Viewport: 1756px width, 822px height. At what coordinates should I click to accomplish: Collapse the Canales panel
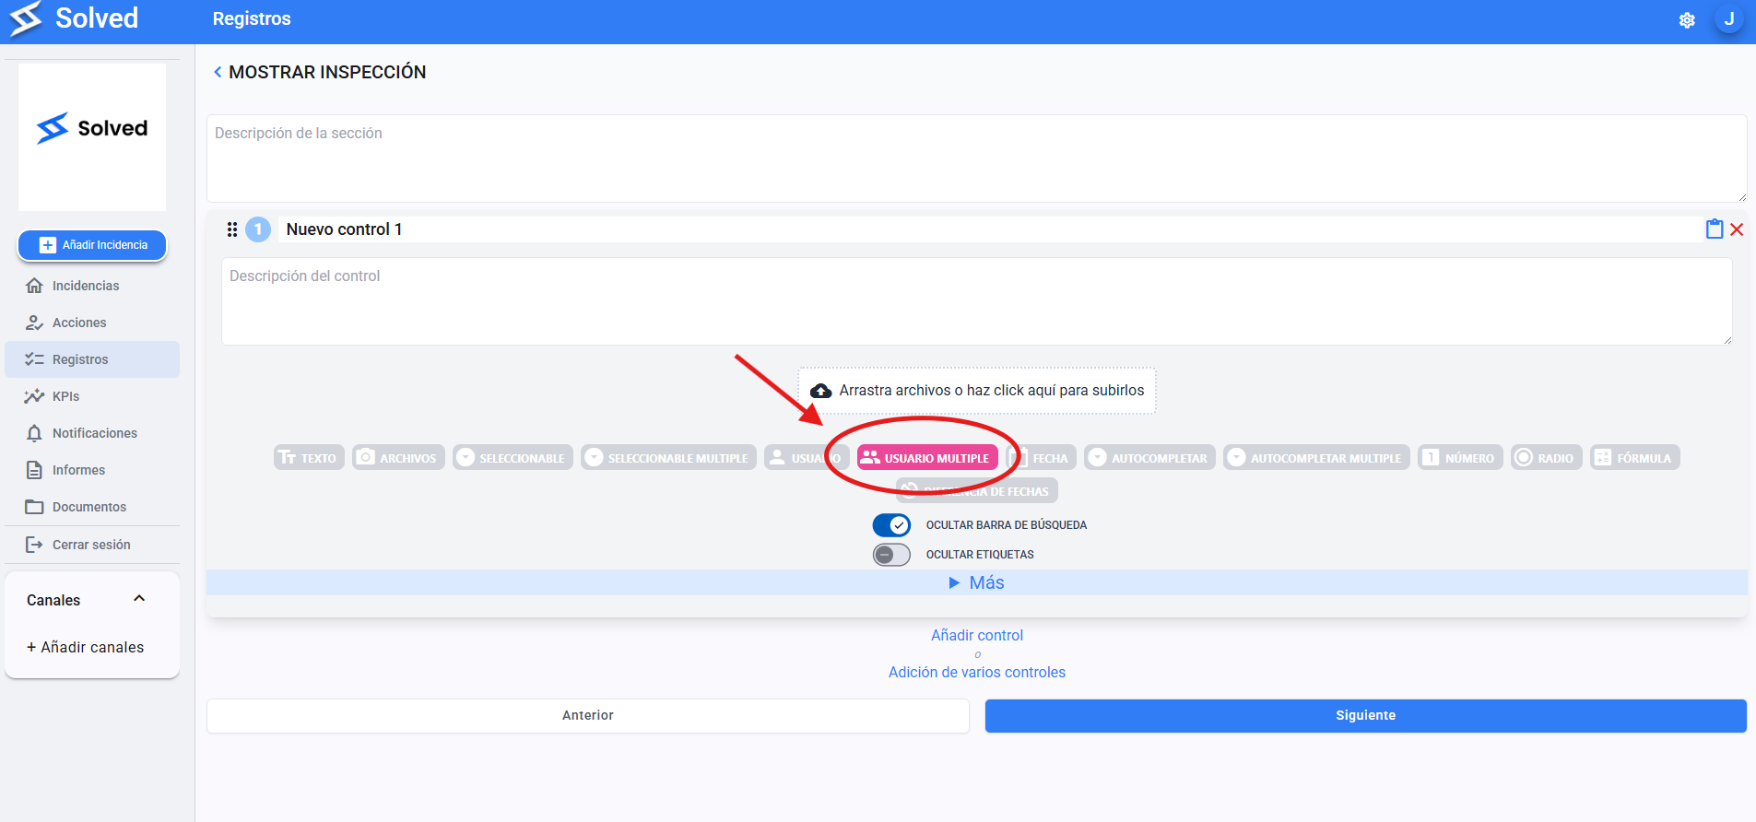(x=139, y=599)
